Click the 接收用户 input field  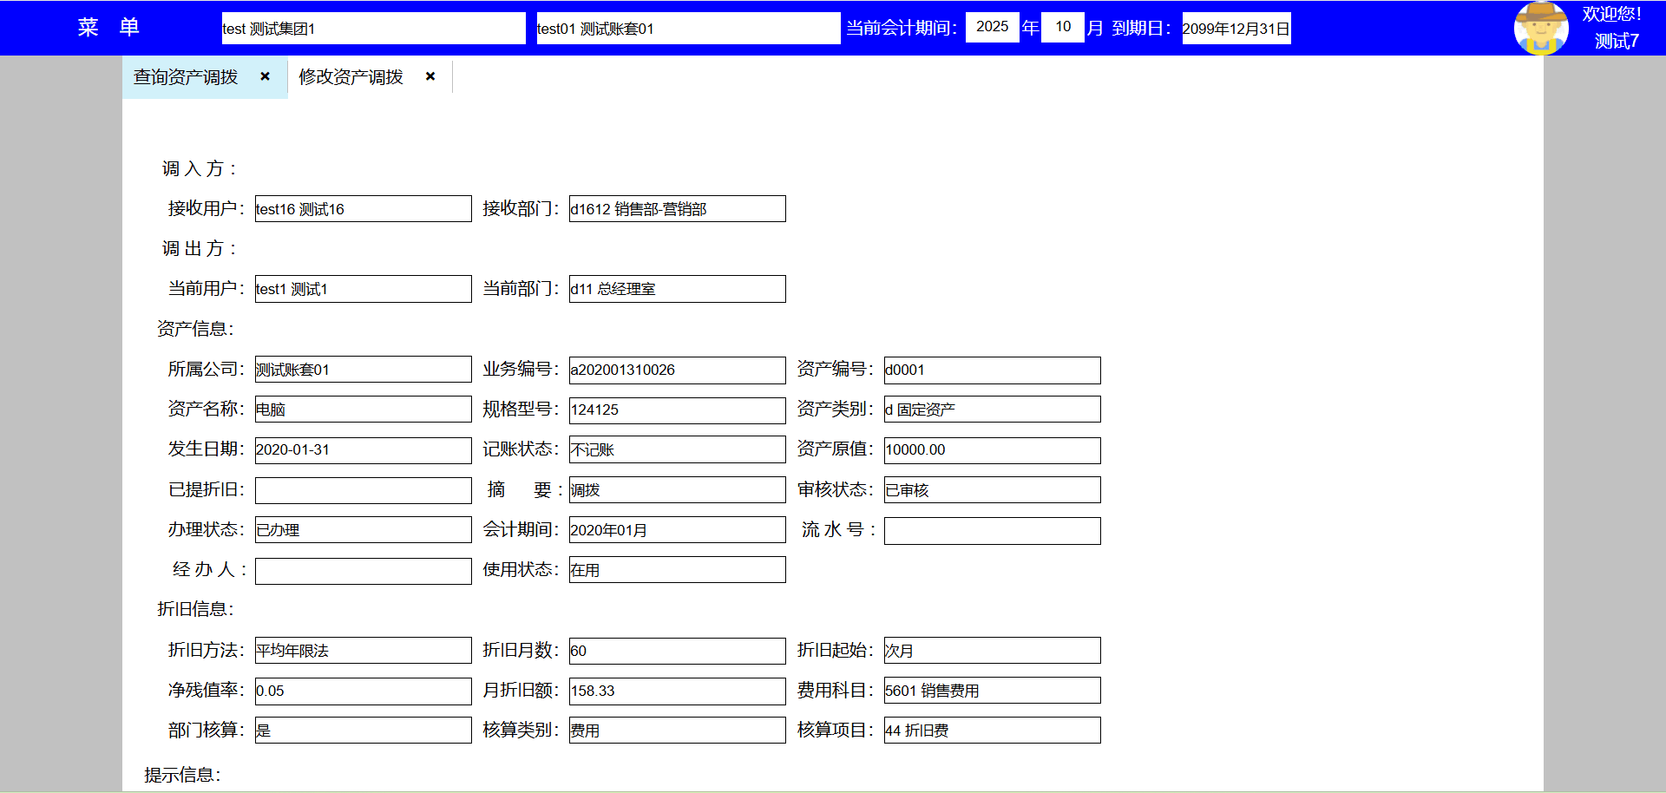[x=363, y=209]
